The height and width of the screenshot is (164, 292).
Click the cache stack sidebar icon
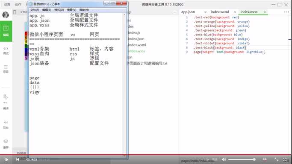coord(6,144)
